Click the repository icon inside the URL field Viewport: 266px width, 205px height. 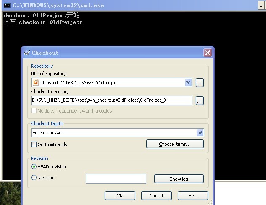(x=36, y=83)
